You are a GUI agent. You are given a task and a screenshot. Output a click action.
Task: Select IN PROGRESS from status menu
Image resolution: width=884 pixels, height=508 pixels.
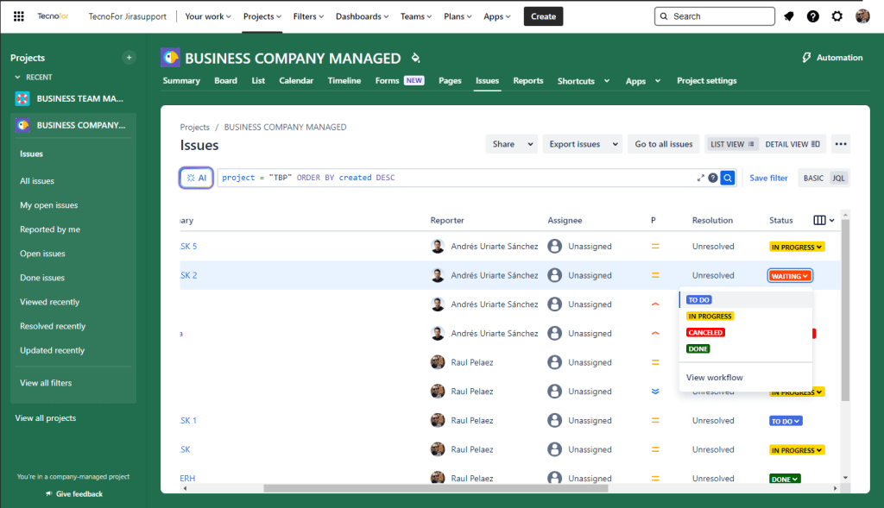coord(710,317)
